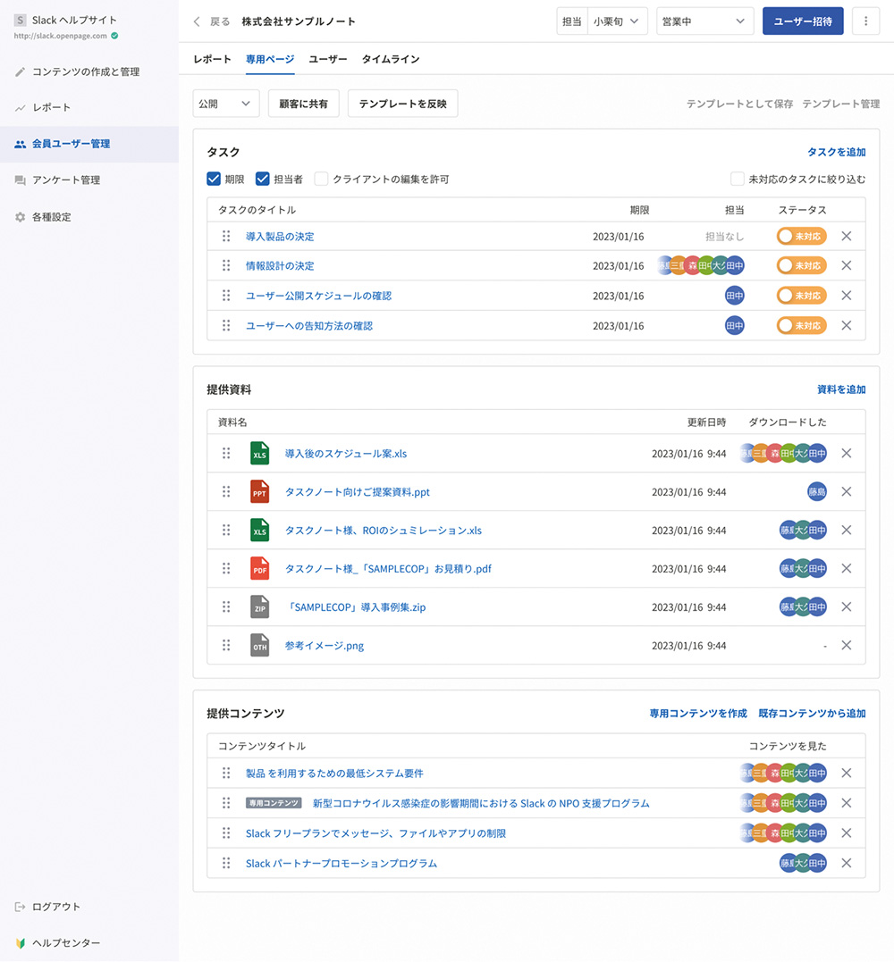Open the 公開 visibility dropdown
Image resolution: width=894 pixels, height=962 pixels.
tap(226, 104)
